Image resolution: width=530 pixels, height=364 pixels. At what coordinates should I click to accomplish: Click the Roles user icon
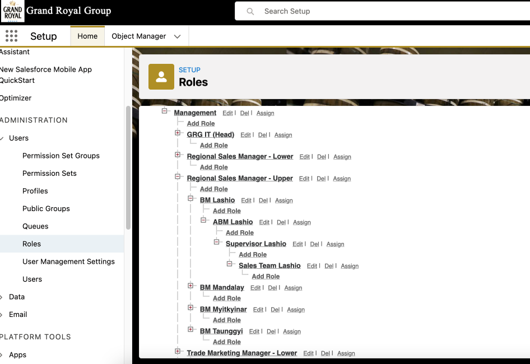[161, 77]
